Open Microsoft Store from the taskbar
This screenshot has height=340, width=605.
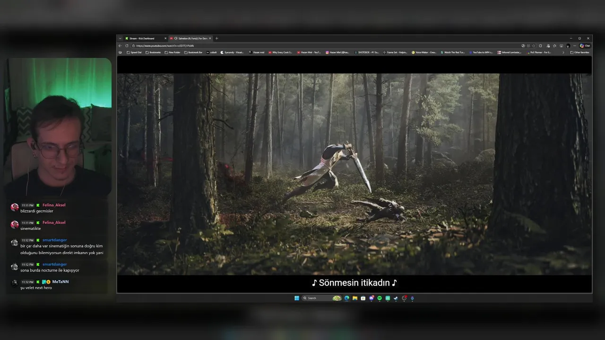(363, 298)
